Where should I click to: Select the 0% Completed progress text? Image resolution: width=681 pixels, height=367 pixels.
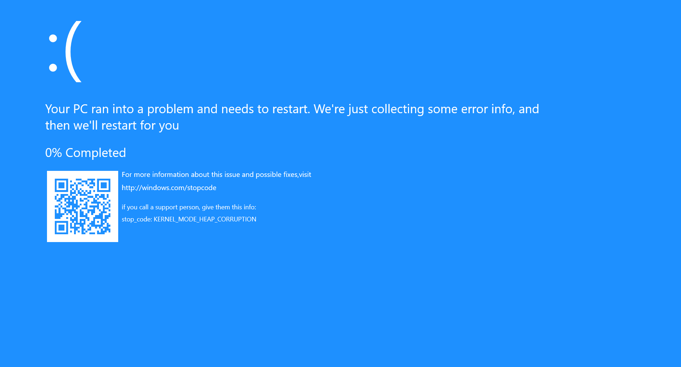click(85, 152)
